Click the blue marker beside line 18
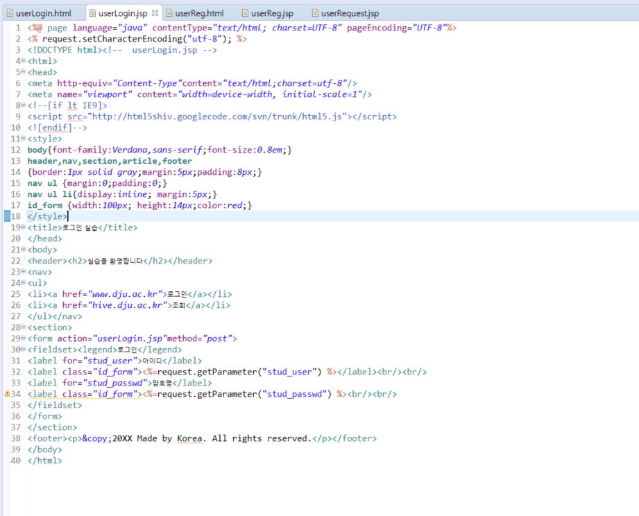 [7, 216]
